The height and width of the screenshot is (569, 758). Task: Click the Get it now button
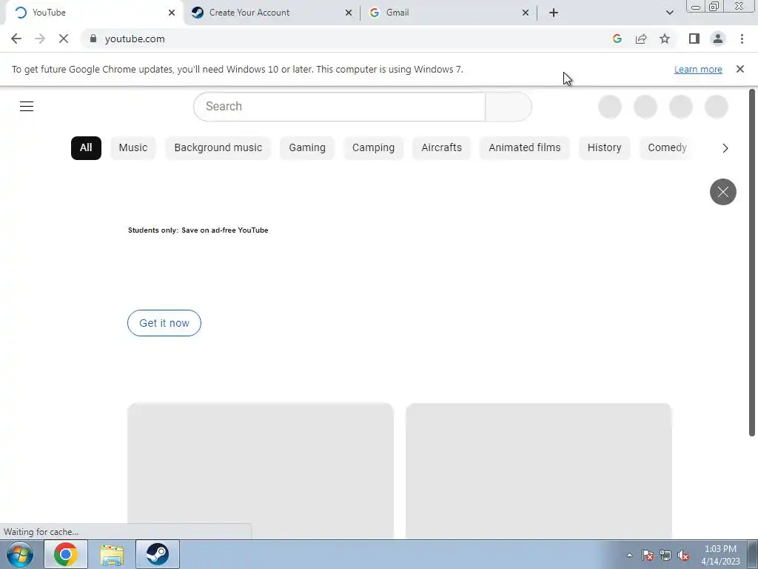[164, 323]
